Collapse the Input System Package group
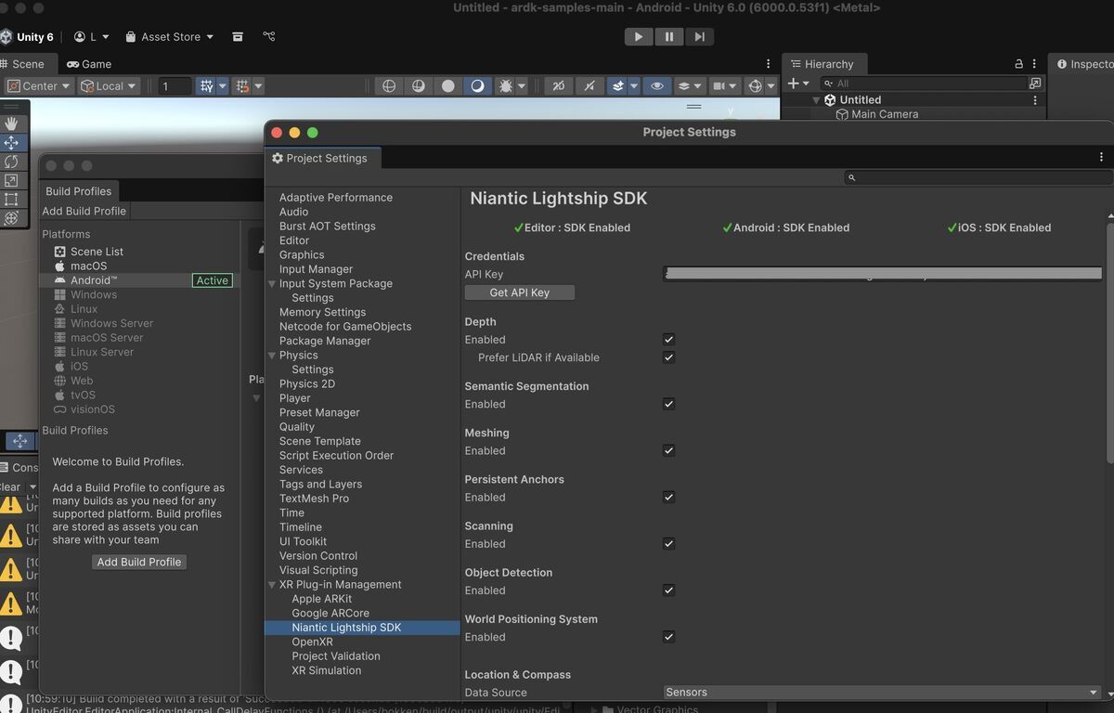The image size is (1114, 713). click(x=272, y=284)
